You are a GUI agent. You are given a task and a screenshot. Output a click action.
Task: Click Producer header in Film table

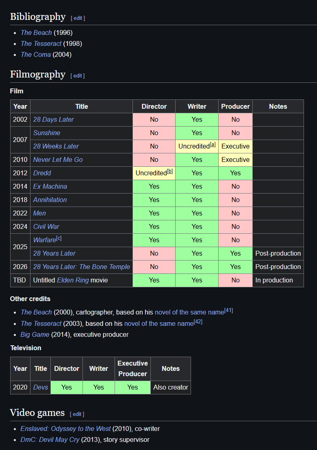(235, 106)
